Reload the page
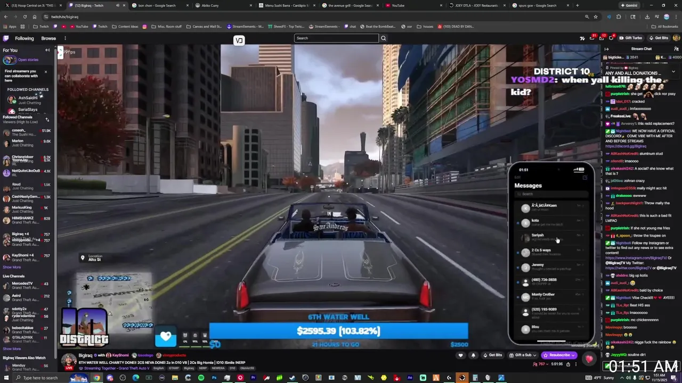Viewport: 682px width, 383px height. tap(25, 16)
